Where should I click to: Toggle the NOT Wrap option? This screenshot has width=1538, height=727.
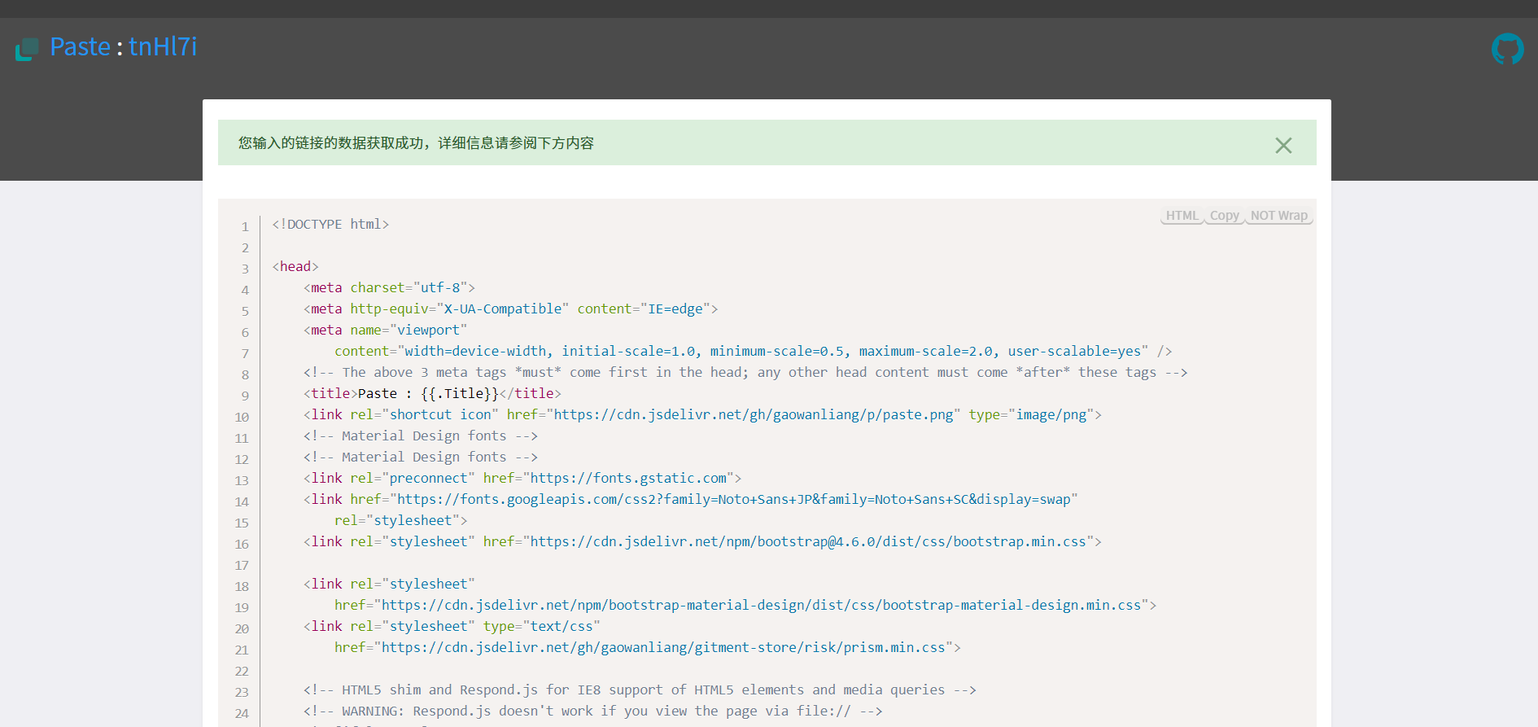(1278, 216)
